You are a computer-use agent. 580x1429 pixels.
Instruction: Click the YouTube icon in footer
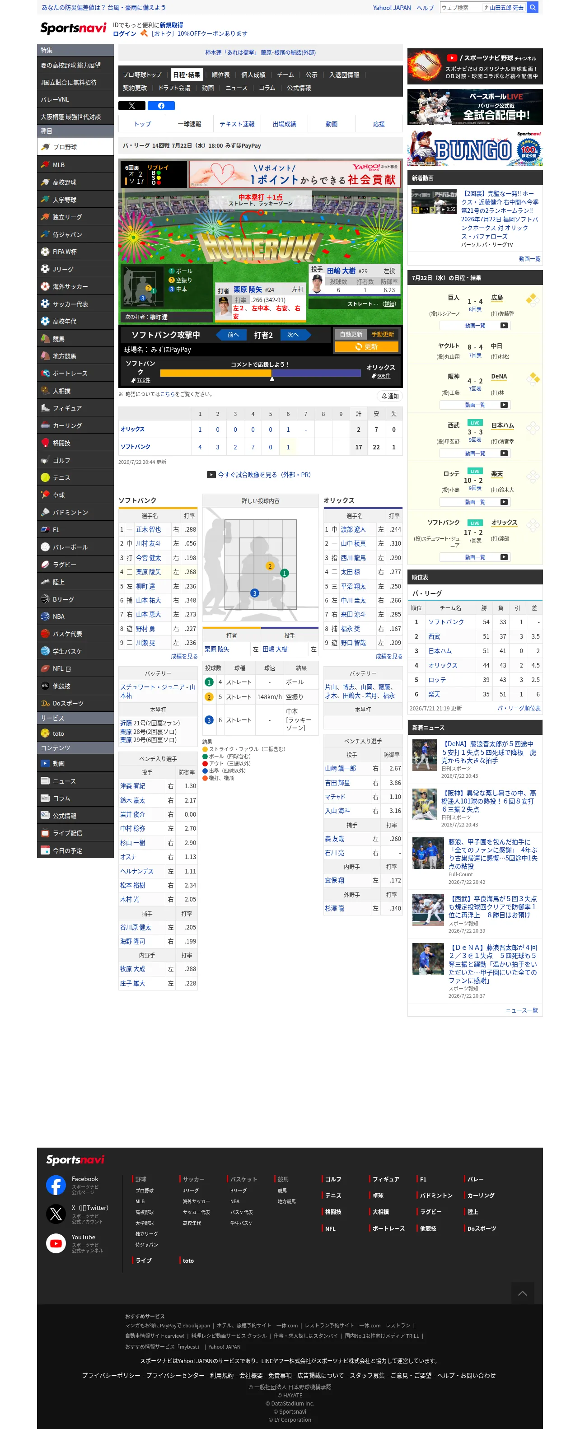[56, 1243]
